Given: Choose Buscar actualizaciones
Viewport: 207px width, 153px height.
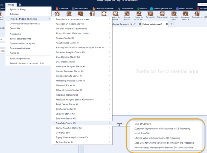Looking at the screenshot, I should 29,39.
